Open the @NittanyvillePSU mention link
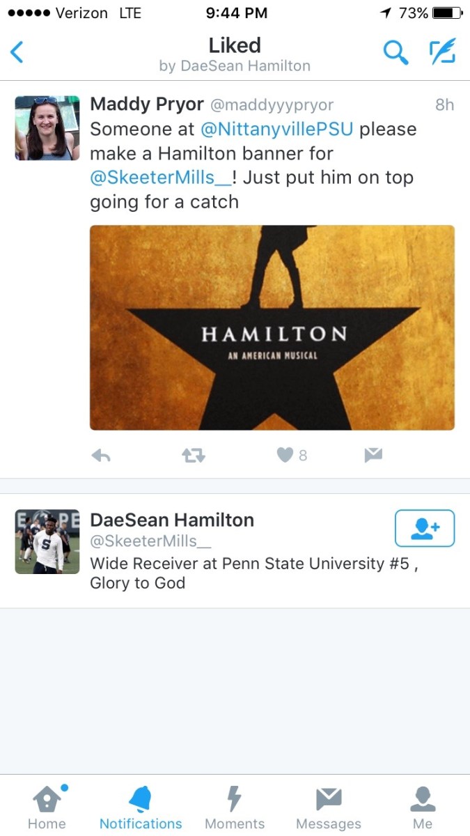470x836 pixels. pos(276,130)
